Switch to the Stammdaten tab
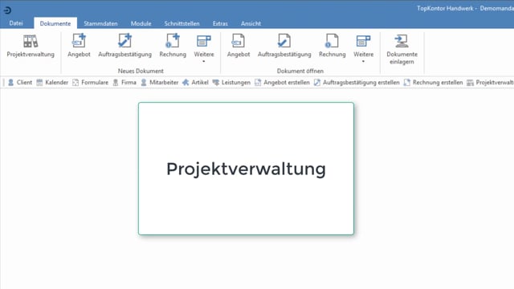Screen dimensions: 514x289 tap(100, 23)
